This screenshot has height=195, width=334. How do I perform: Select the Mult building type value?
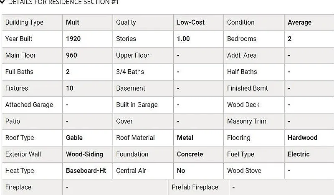click(x=72, y=23)
